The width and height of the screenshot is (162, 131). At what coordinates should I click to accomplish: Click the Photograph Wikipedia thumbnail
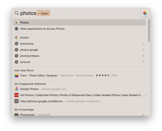click(x=16, y=114)
